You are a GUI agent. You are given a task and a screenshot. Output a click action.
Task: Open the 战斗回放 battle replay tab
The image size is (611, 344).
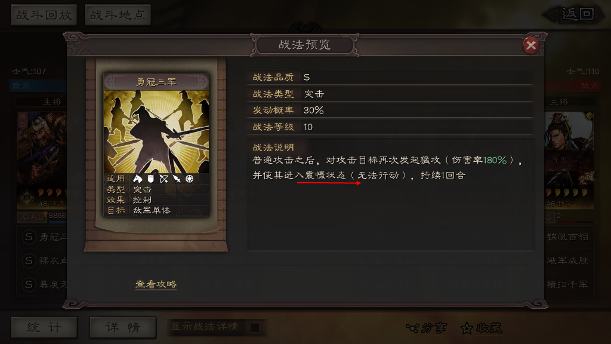[44, 15]
